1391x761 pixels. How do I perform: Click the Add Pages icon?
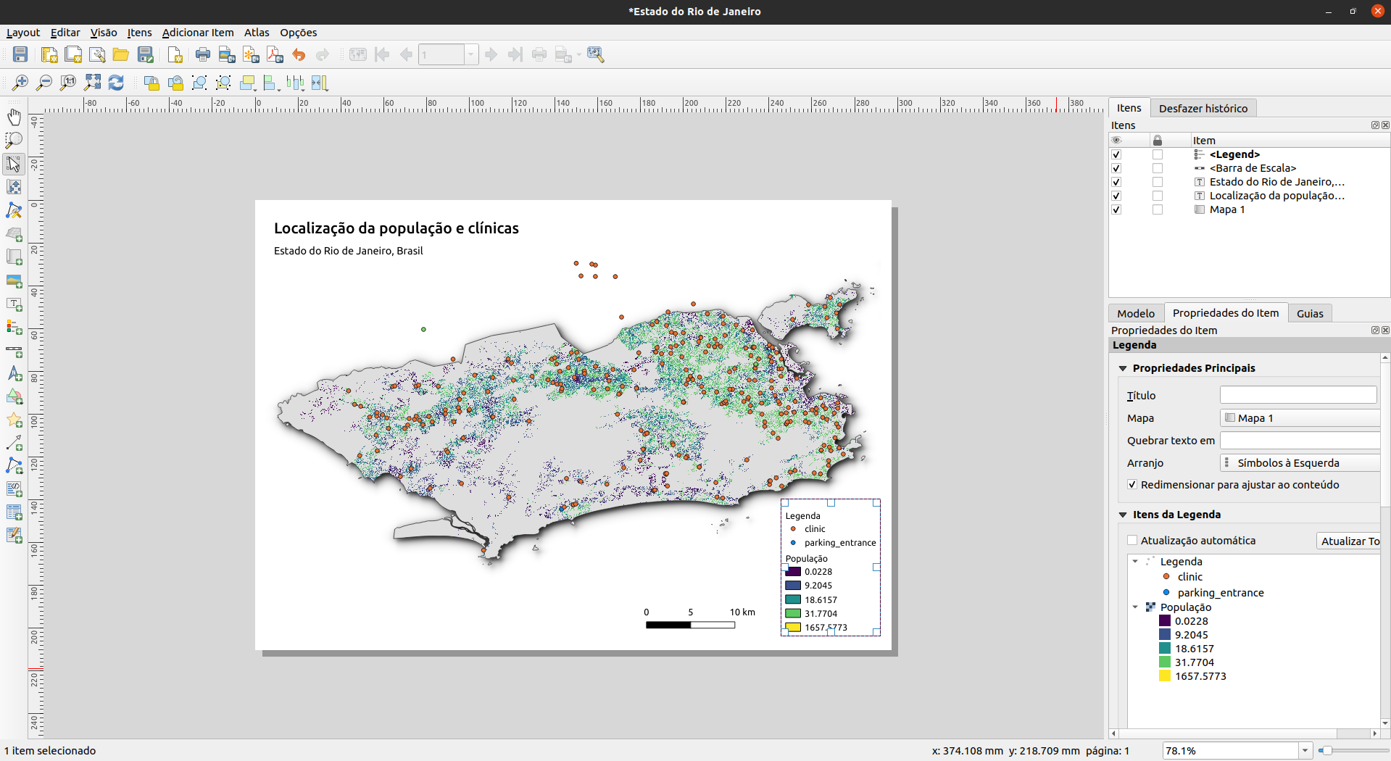tap(175, 54)
